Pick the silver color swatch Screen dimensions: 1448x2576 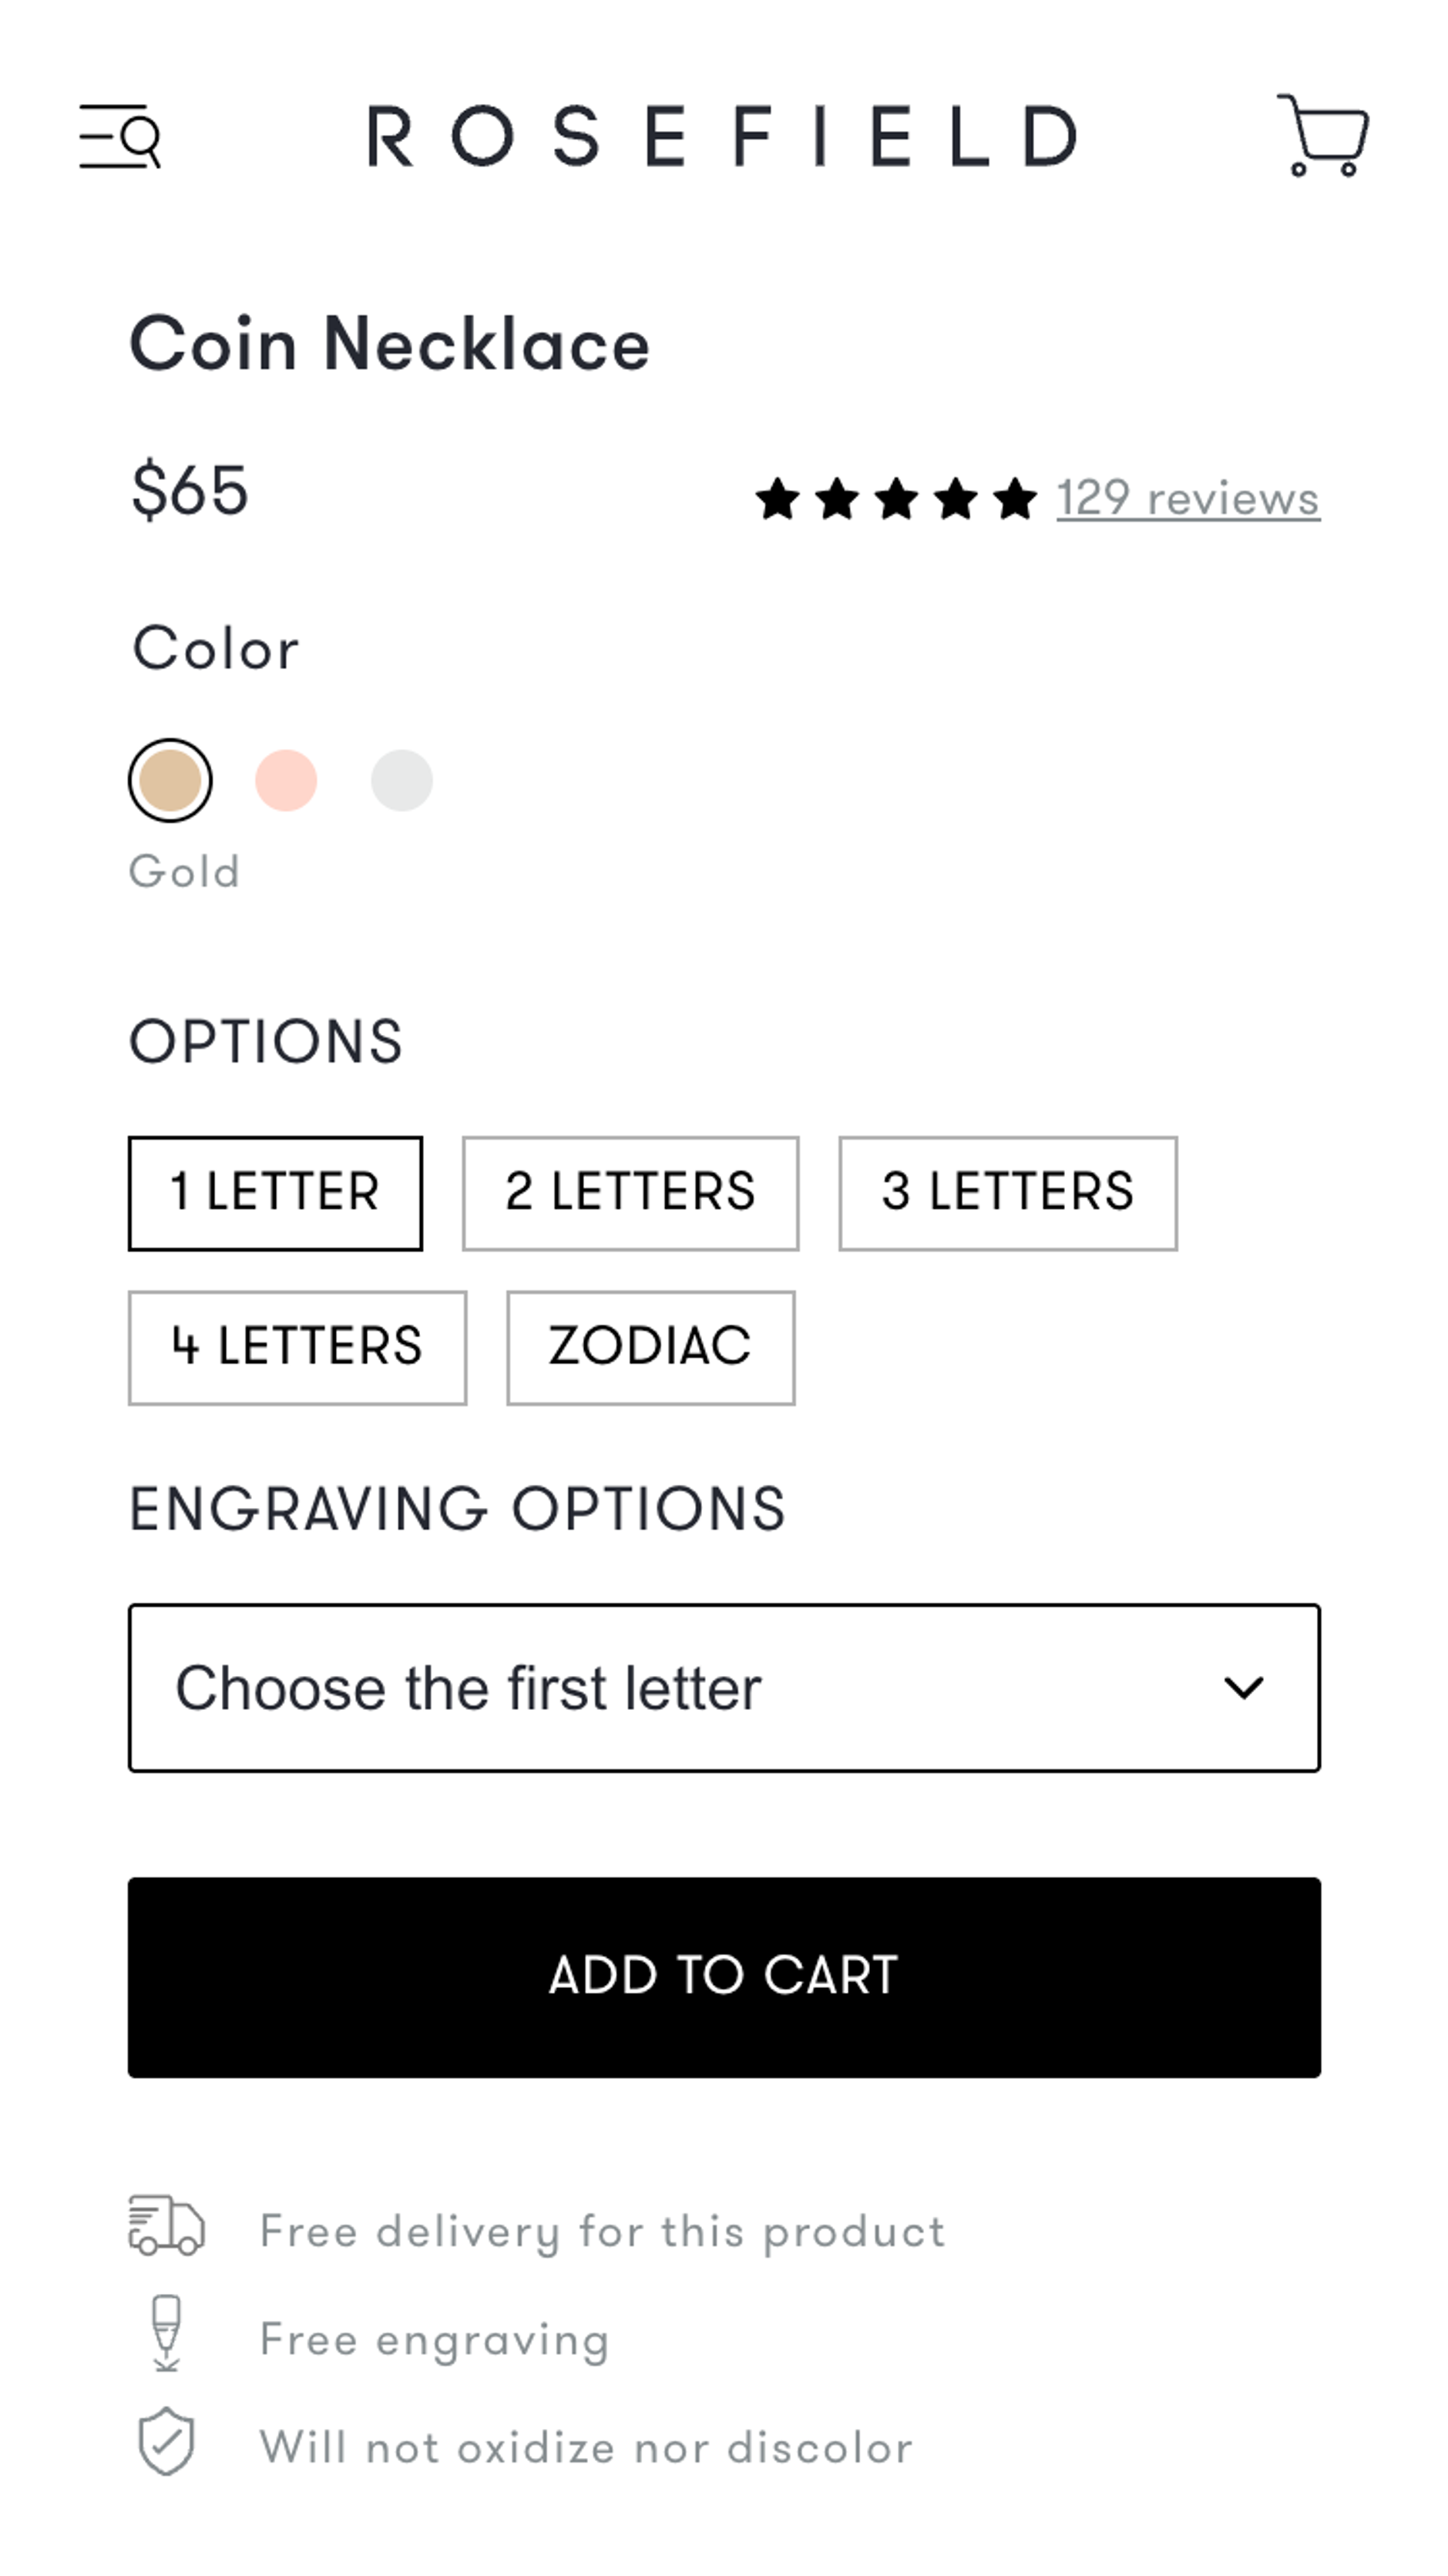tap(402, 780)
